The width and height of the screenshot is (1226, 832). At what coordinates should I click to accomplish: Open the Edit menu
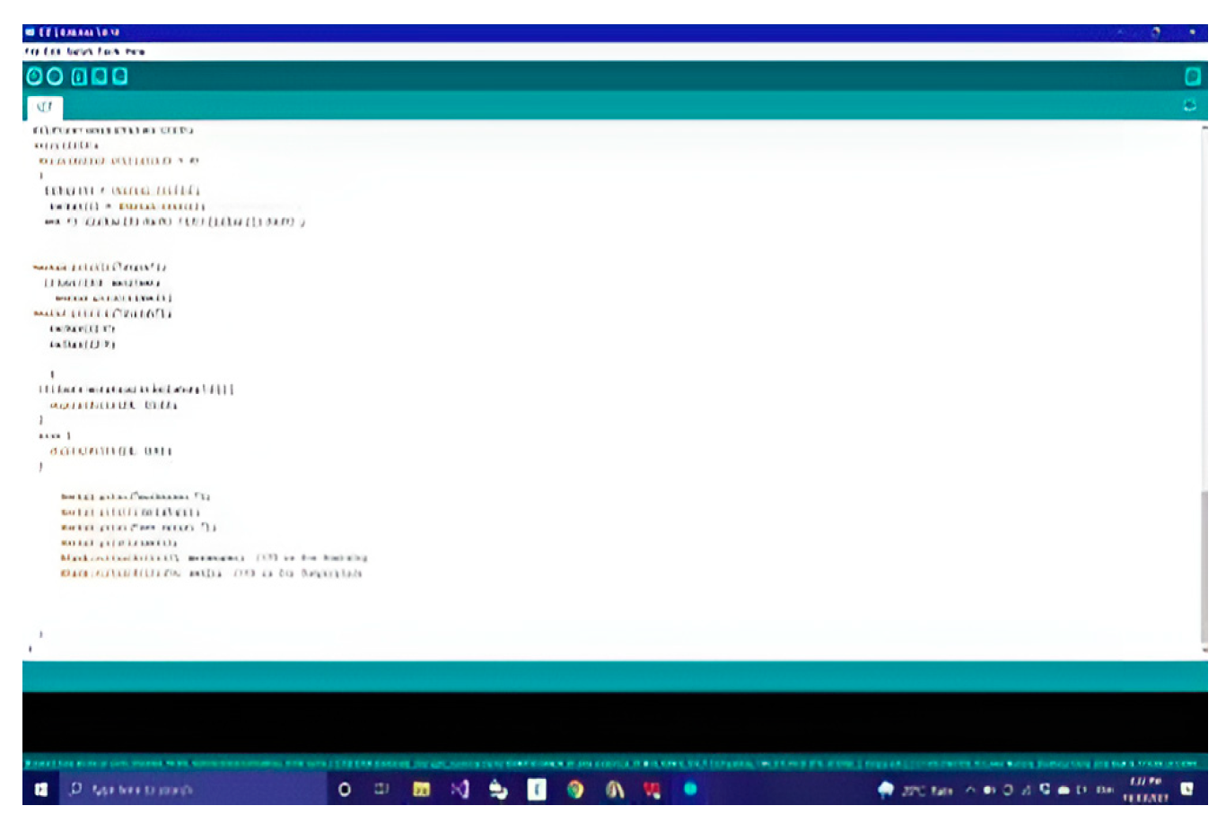pos(52,52)
